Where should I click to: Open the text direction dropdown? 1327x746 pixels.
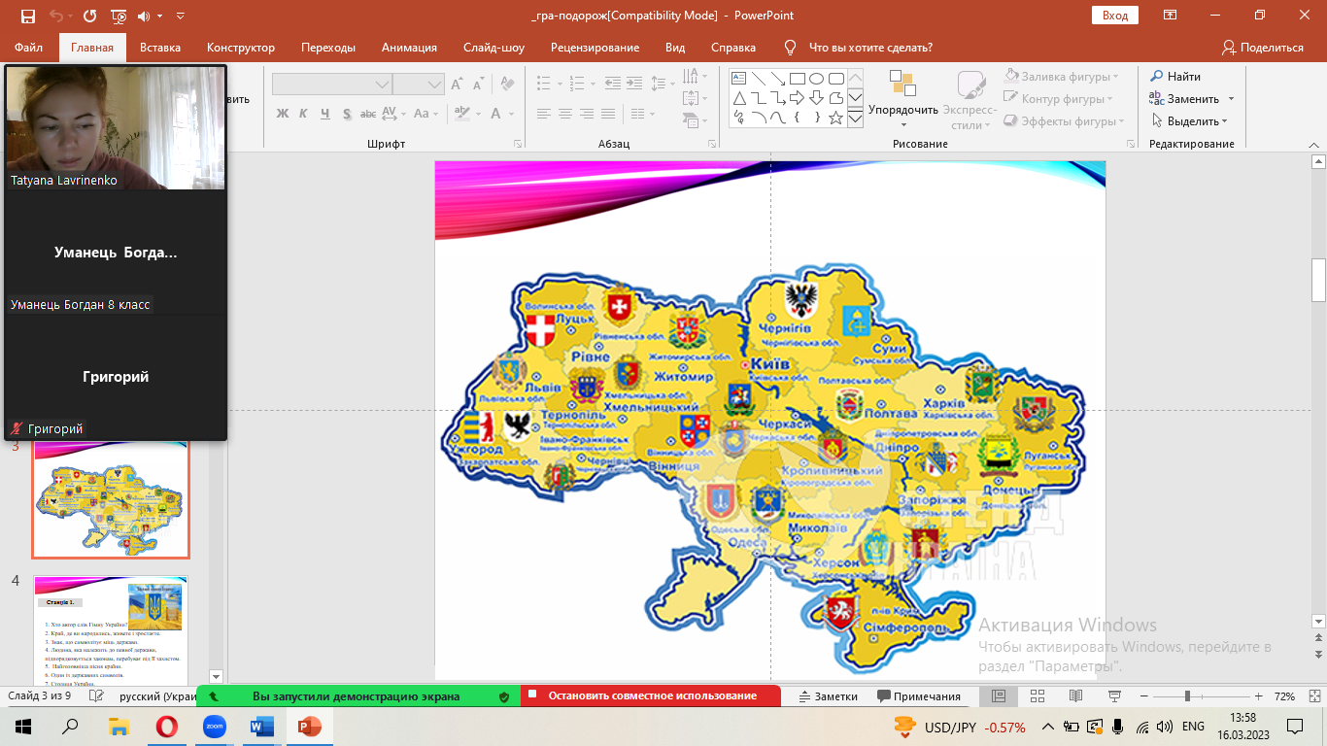point(695,77)
